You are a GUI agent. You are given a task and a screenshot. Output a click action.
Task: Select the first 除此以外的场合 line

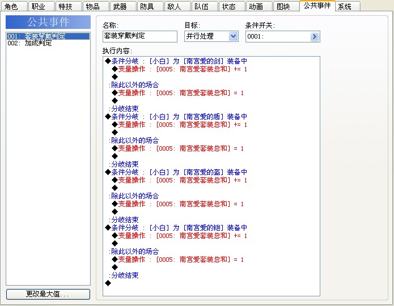(x=134, y=85)
